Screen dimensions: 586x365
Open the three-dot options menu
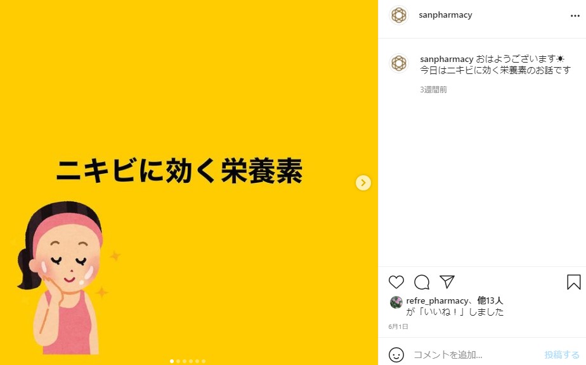[x=575, y=16]
